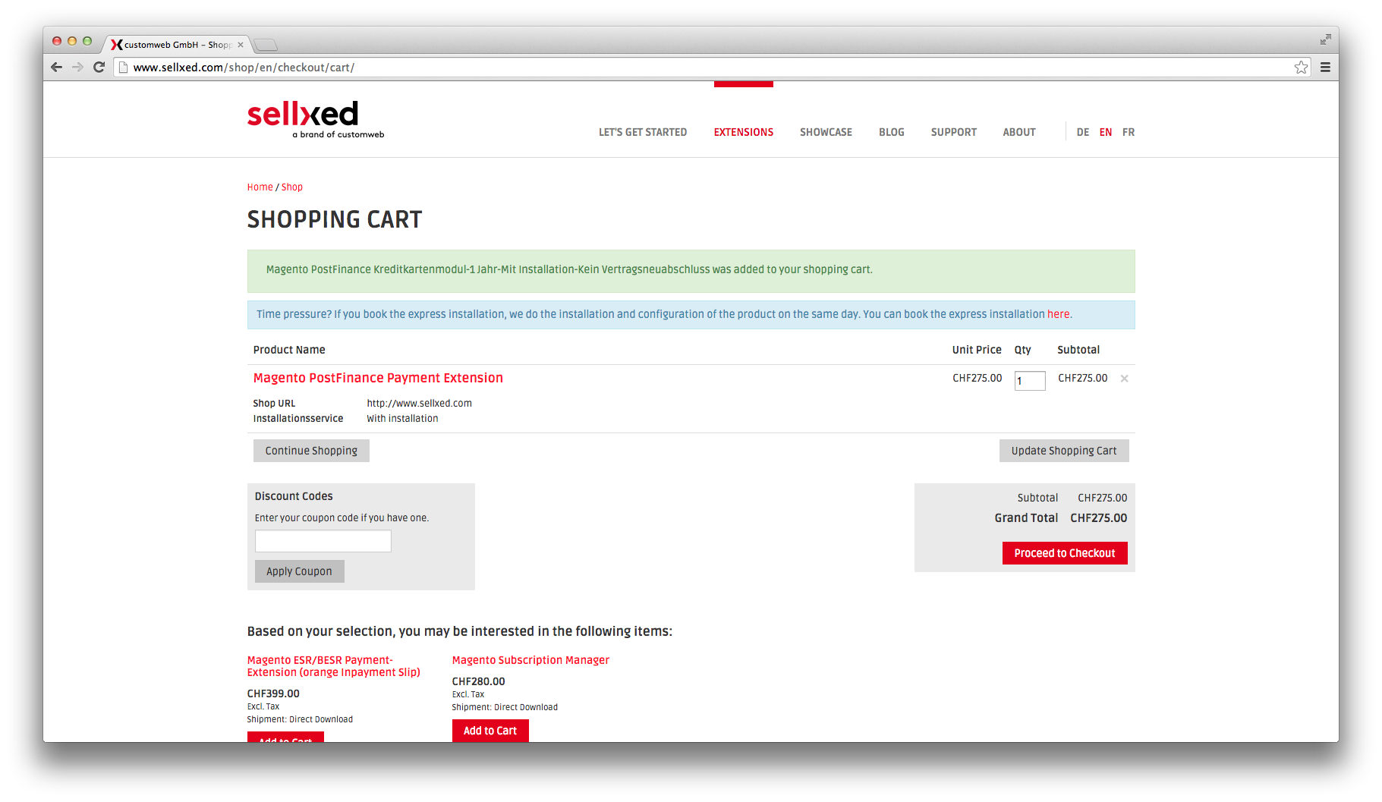Open Magento PostFinance Payment Extension product
The width and height of the screenshot is (1382, 802).
click(378, 378)
